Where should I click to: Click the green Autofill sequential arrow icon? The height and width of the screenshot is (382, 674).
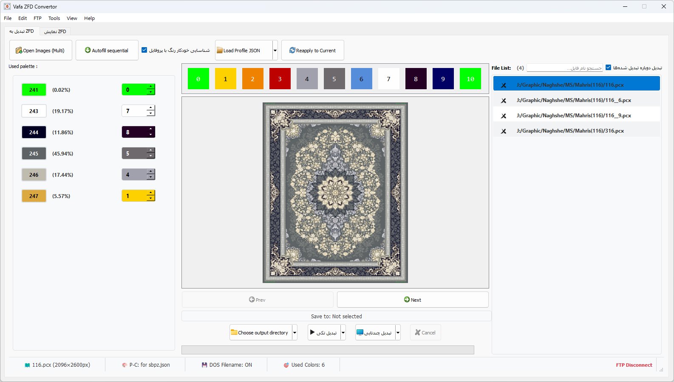coord(88,50)
